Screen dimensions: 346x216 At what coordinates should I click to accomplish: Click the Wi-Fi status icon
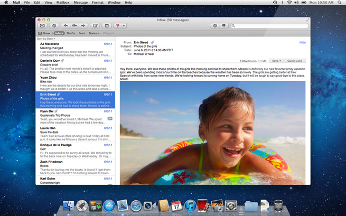[289, 3]
